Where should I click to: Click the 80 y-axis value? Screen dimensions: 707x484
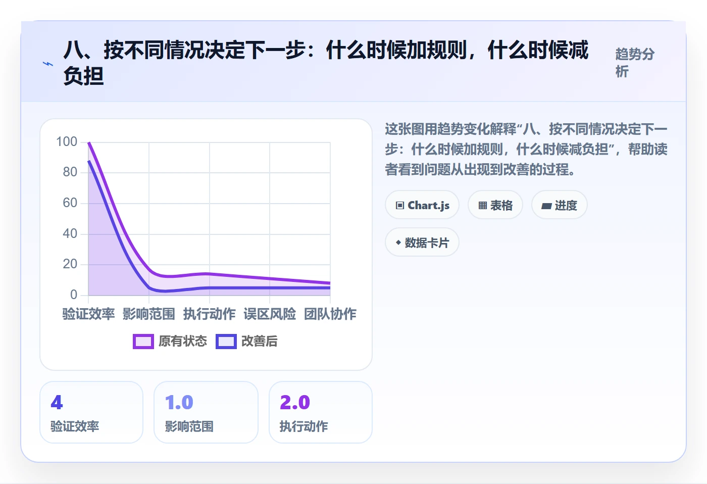(x=70, y=172)
